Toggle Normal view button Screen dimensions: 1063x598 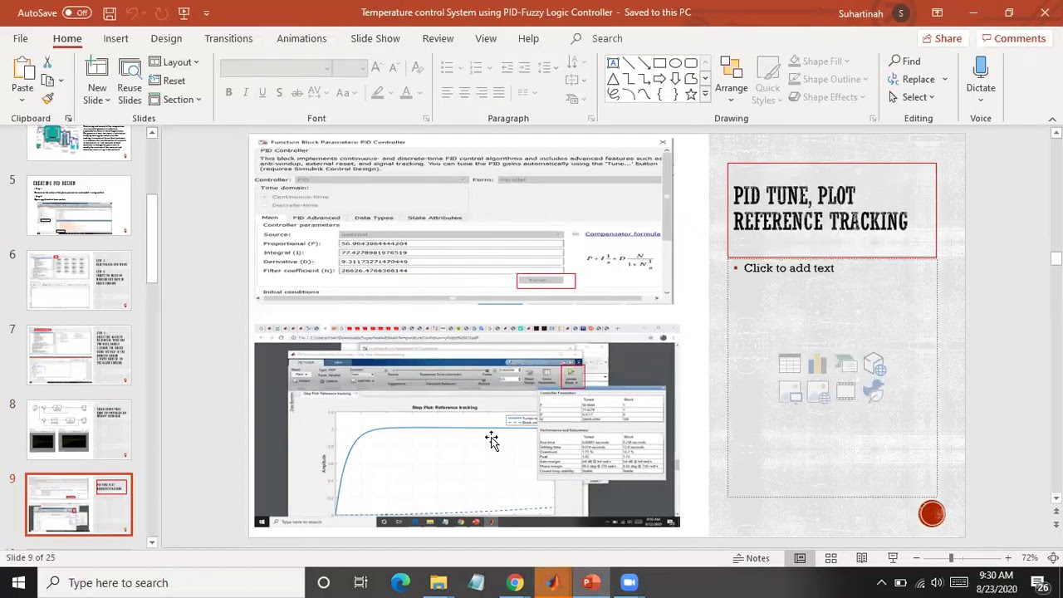click(800, 558)
